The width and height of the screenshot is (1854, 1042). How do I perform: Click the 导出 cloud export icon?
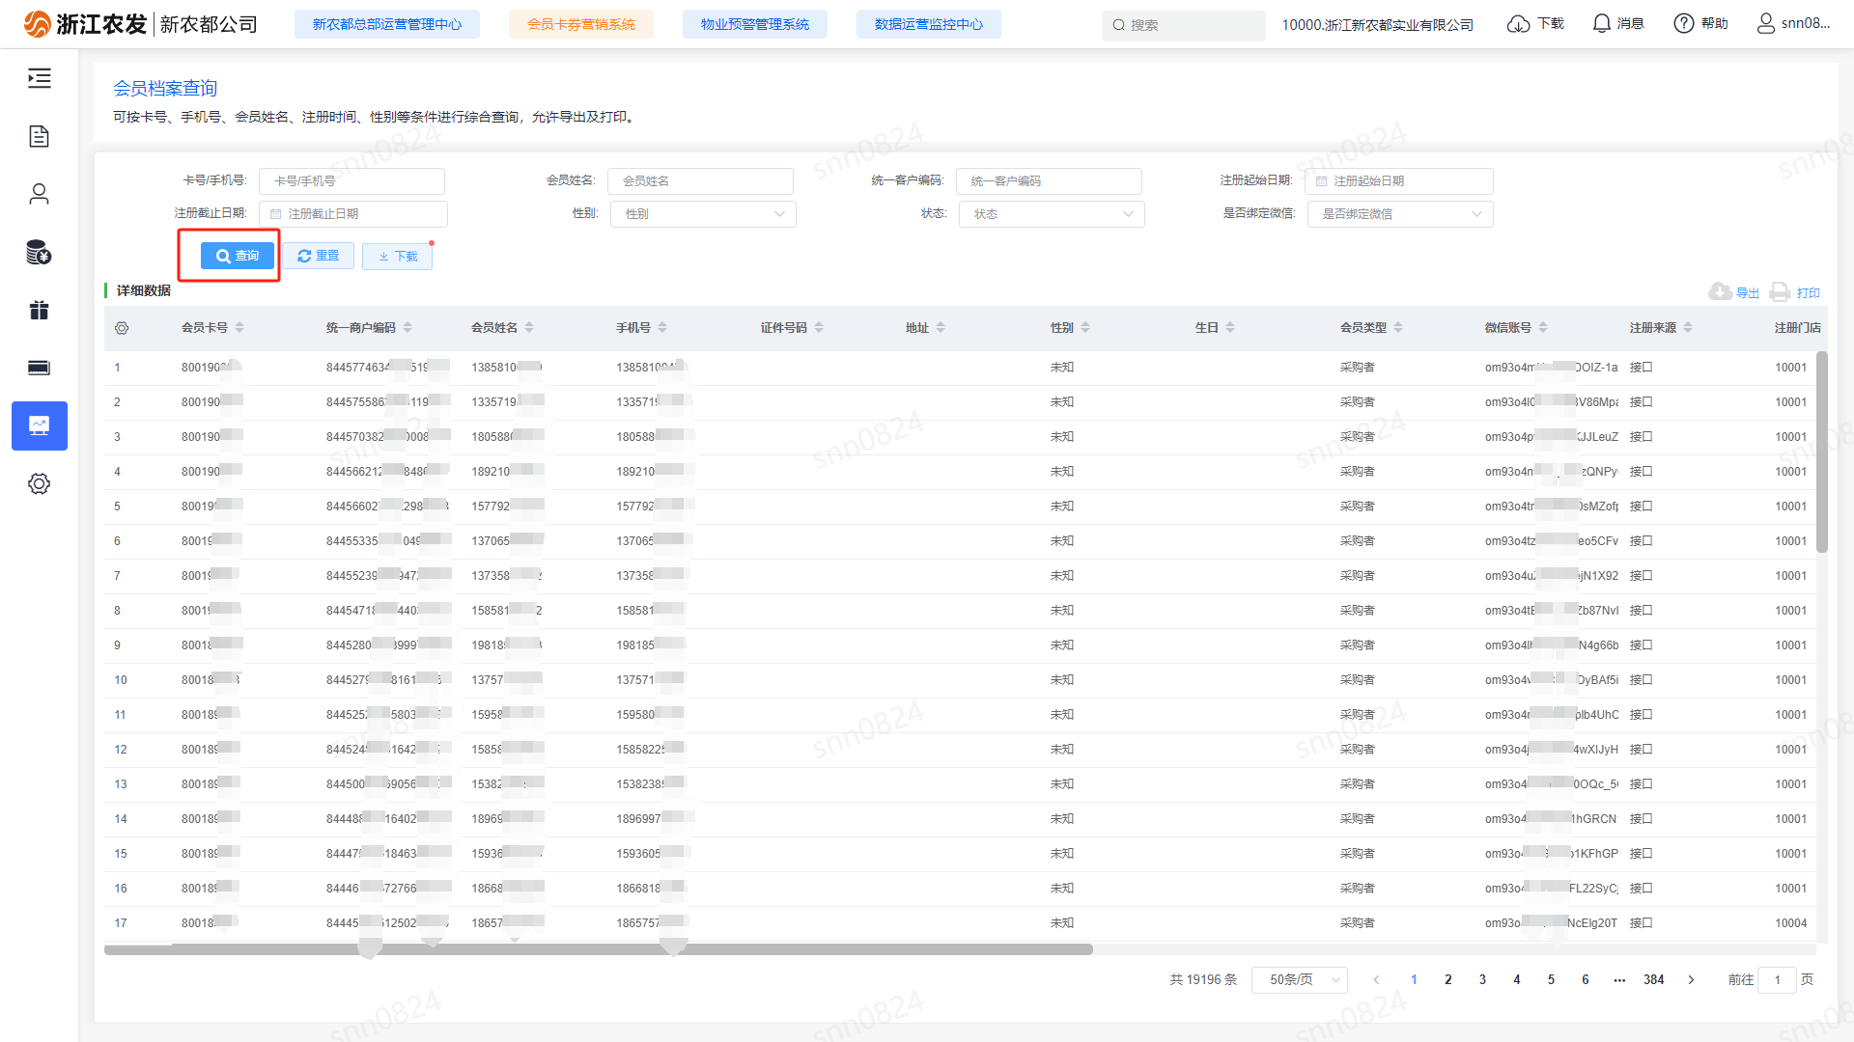(1720, 291)
